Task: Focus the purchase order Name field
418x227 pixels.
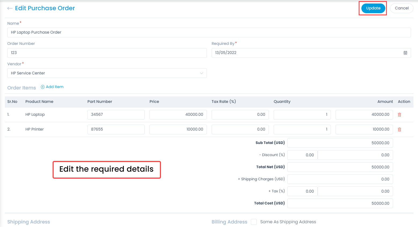Action: click(x=209, y=33)
